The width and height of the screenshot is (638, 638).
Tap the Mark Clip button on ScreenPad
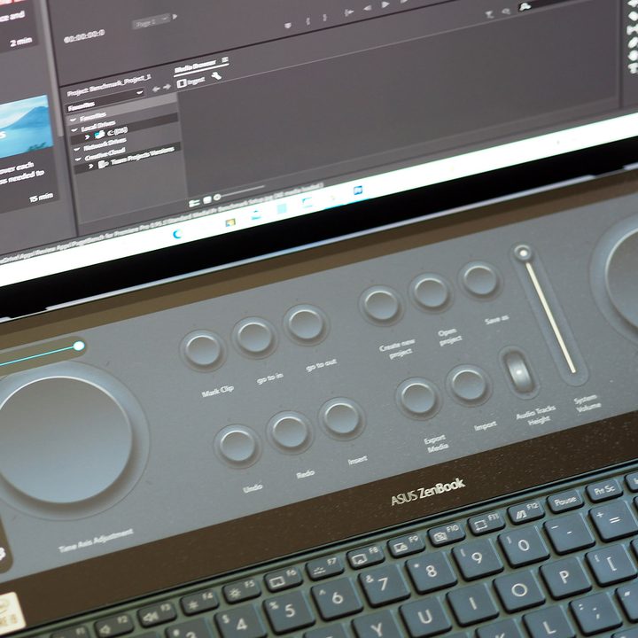coord(203,349)
